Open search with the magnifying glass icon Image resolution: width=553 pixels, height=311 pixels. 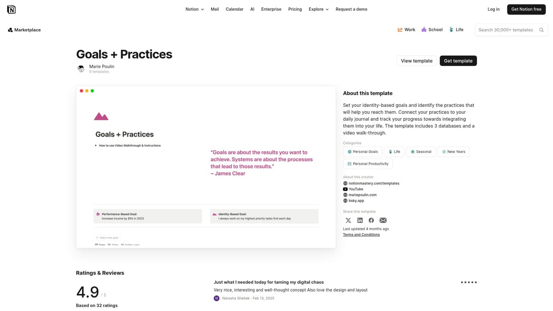[x=541, y=29]
